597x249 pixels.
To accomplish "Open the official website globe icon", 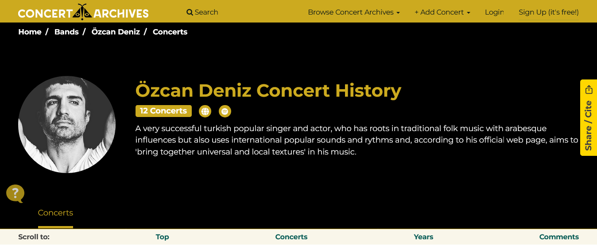I will (x=205, y=111).
